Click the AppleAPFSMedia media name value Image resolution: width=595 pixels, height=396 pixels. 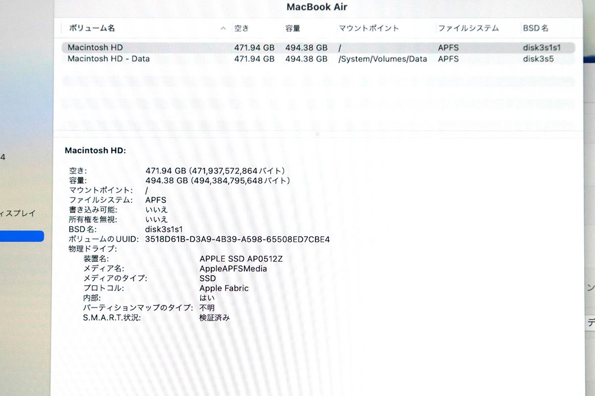point(233,269)
